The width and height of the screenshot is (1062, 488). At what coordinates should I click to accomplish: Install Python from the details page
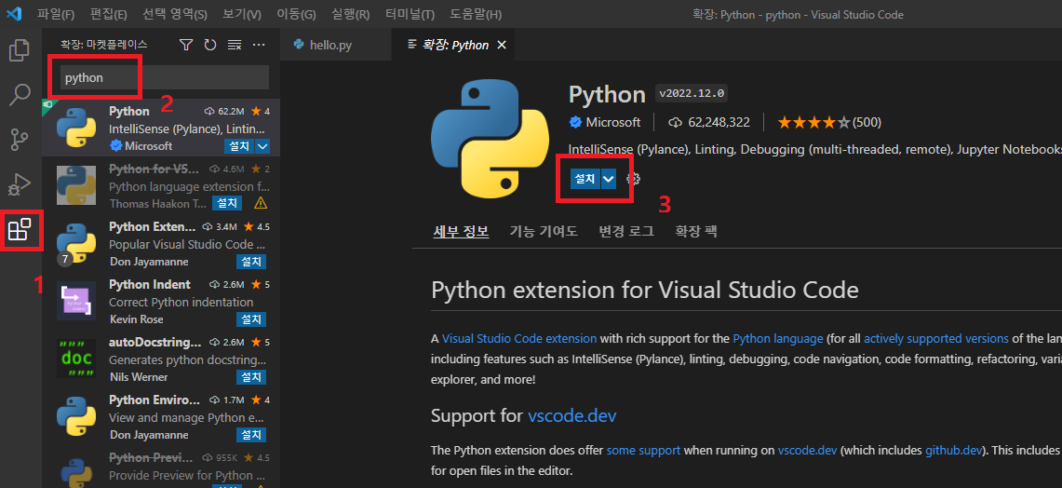(585, 179)
